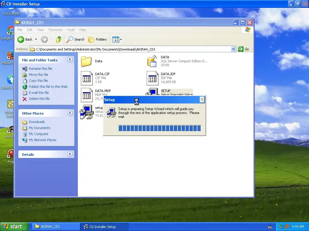Click E-mail this file
Screen dimensions: 309x231
[x=39, y=93]
